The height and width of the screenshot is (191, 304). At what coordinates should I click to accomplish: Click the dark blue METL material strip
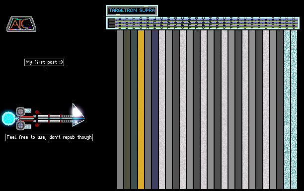point(155,109)
